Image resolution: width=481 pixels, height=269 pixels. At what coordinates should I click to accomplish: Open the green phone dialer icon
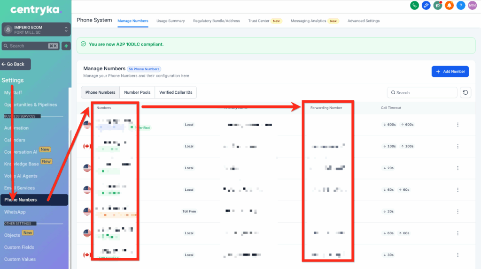click(414, 6)
